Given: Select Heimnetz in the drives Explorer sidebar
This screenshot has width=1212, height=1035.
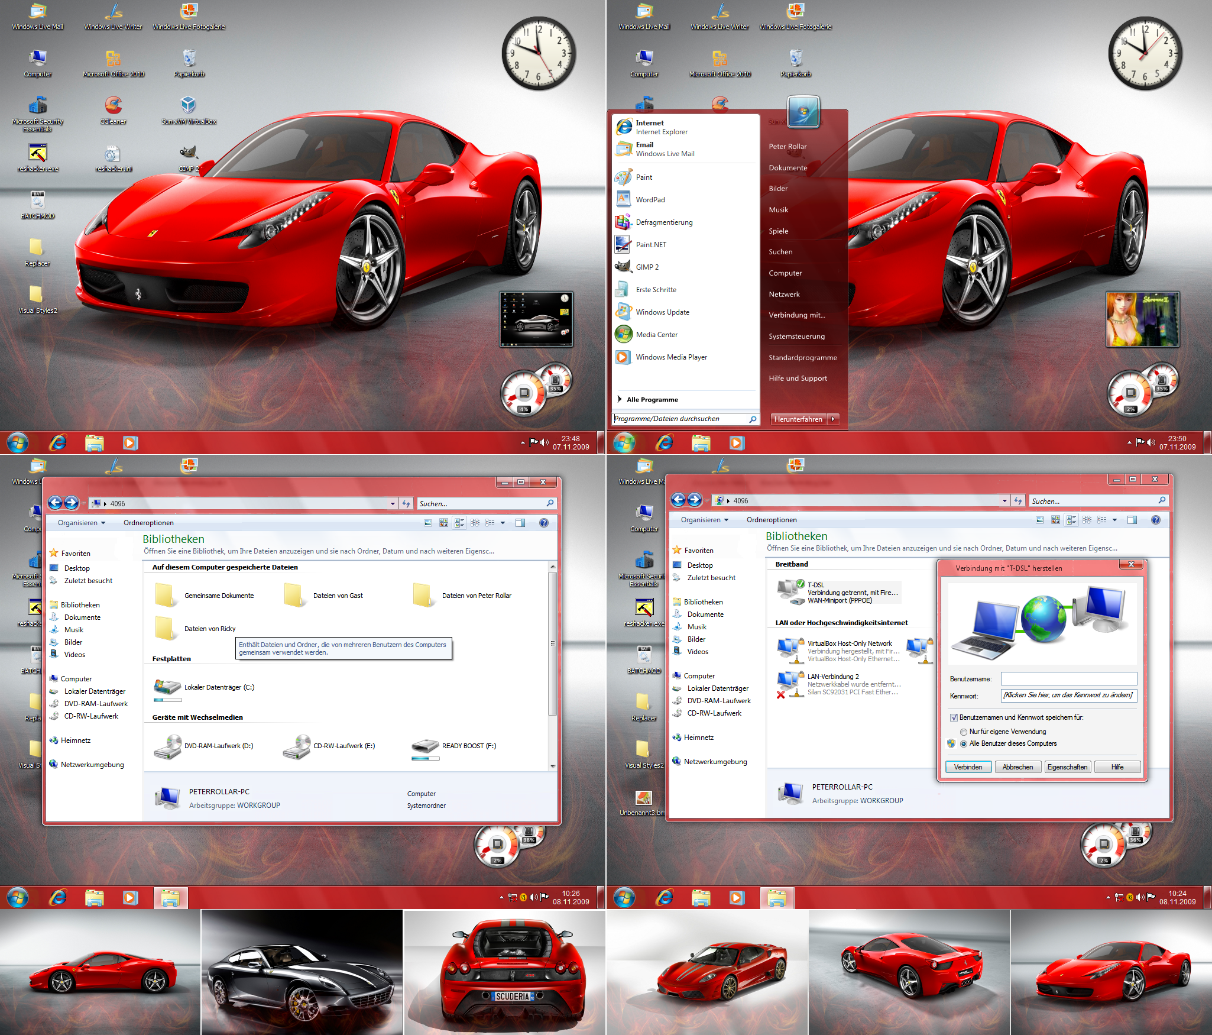Looking at the screenshot, I should pos(76,740).
